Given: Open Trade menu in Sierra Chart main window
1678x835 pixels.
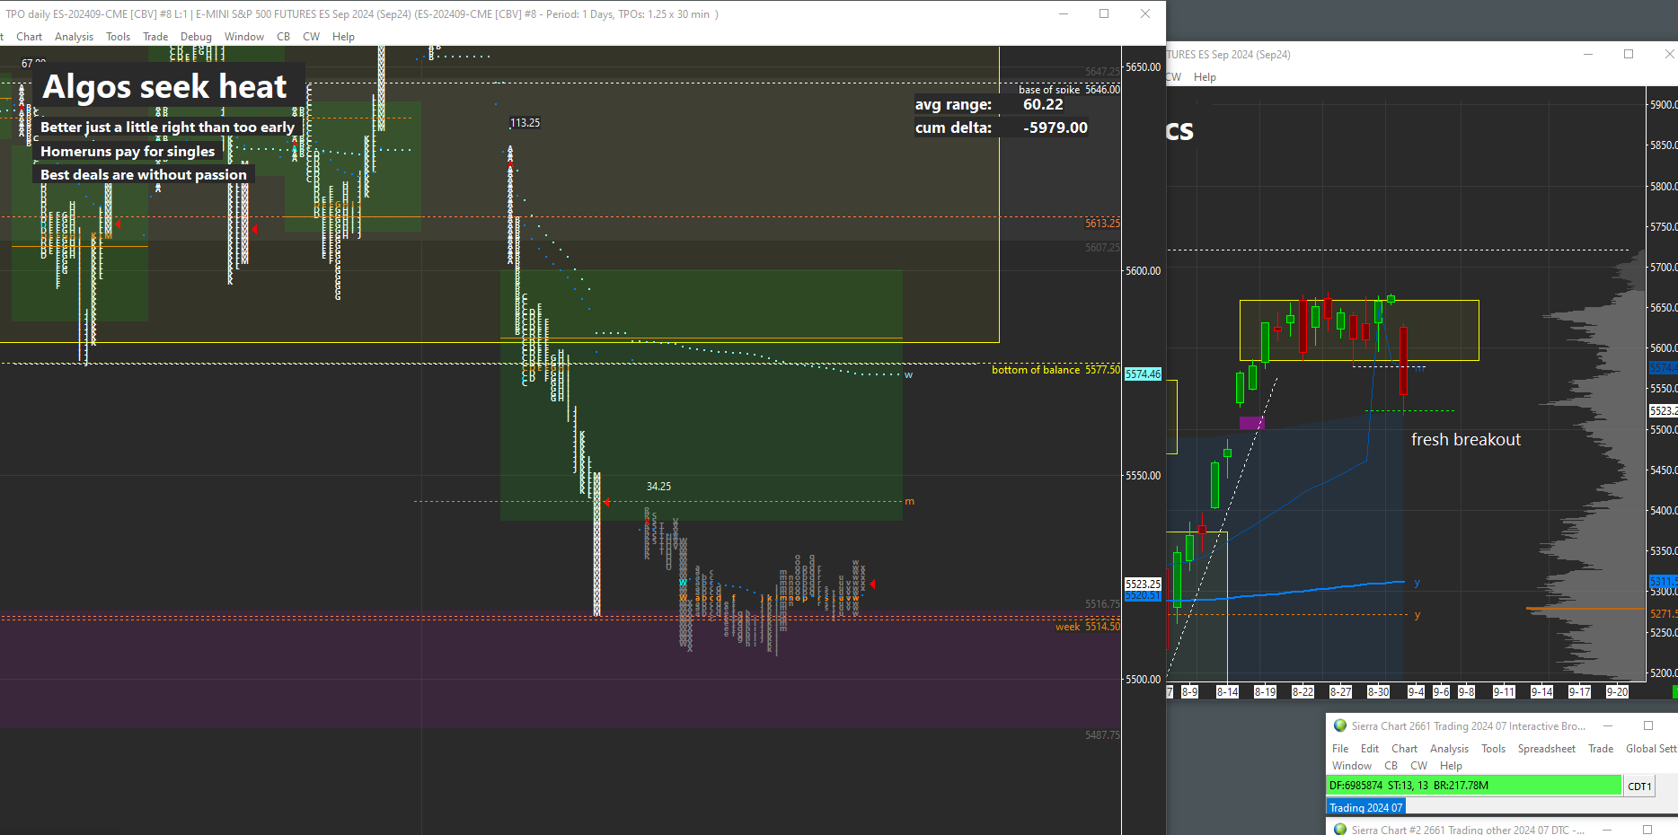Looking at the screenshot, I should (x=1601, y=749).
